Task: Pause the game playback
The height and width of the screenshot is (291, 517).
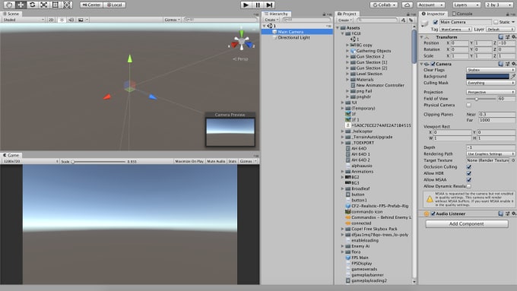Action: click(x=258, y=5)
